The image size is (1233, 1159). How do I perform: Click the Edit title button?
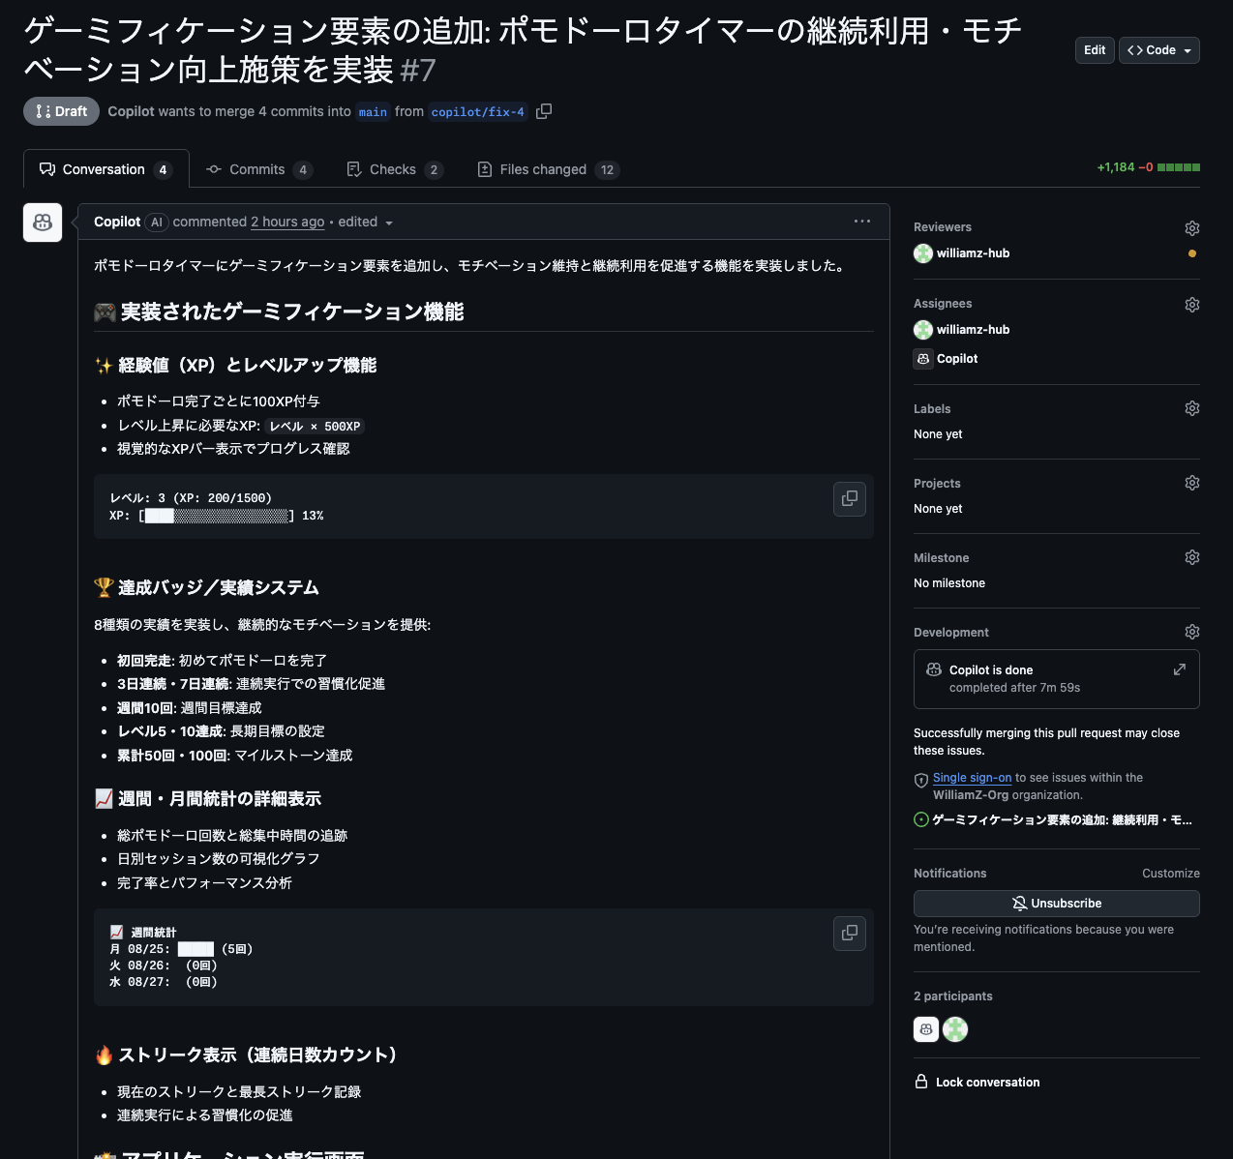[x=1095, y=50]
